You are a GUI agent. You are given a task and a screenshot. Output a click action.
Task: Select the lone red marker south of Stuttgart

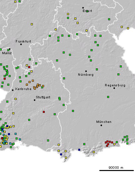[44, 112]
